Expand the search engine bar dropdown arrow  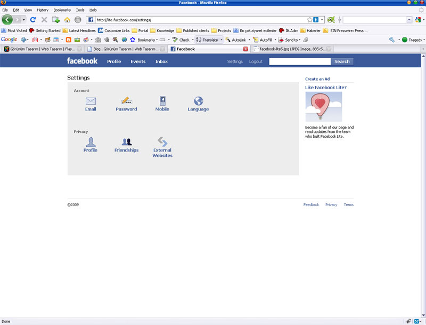click(409, 20)
